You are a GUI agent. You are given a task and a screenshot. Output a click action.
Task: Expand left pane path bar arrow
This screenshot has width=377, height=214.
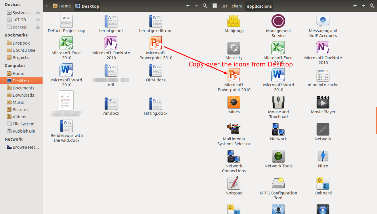tap(47, 6)
